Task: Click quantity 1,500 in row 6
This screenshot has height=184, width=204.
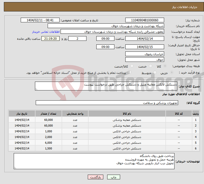Action: (48, 148)
